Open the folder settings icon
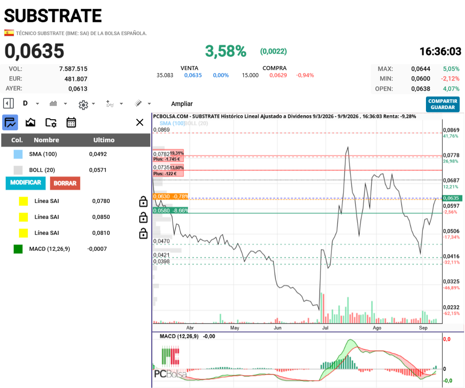 tap(51, 123)
